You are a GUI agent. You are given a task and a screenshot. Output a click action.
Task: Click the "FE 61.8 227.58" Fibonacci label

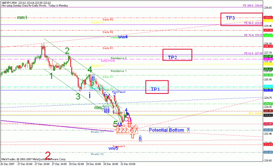pos(253,53)
